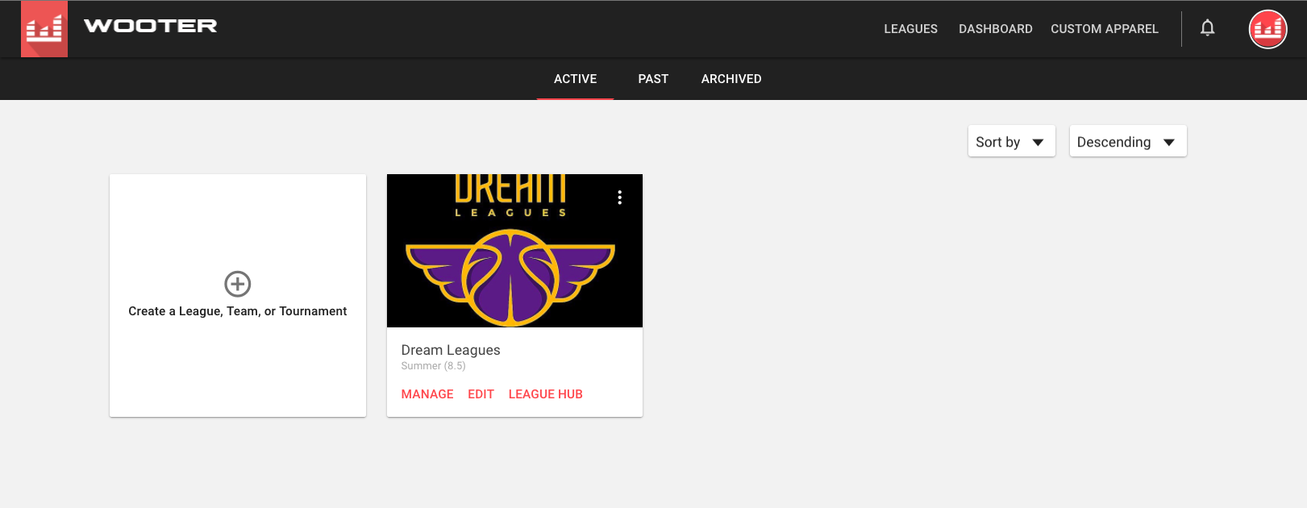Open the notifications bell

tap(1207, 28)
